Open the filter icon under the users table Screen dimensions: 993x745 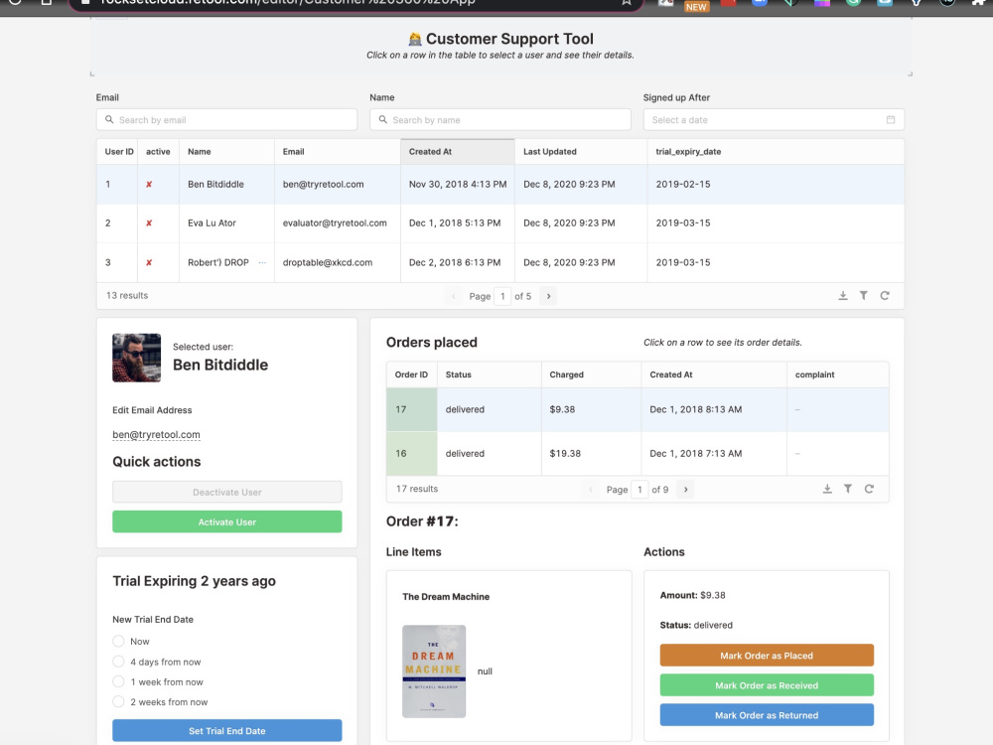(863, 296)
